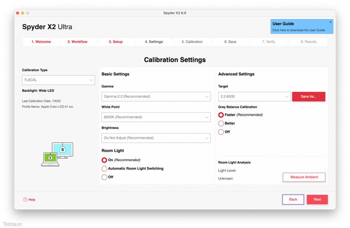The width and height of the screenshot is (350, 228).
Task: Click the Profile Name Apple Color LCD-51.icc text
Action: pos(47,107)
